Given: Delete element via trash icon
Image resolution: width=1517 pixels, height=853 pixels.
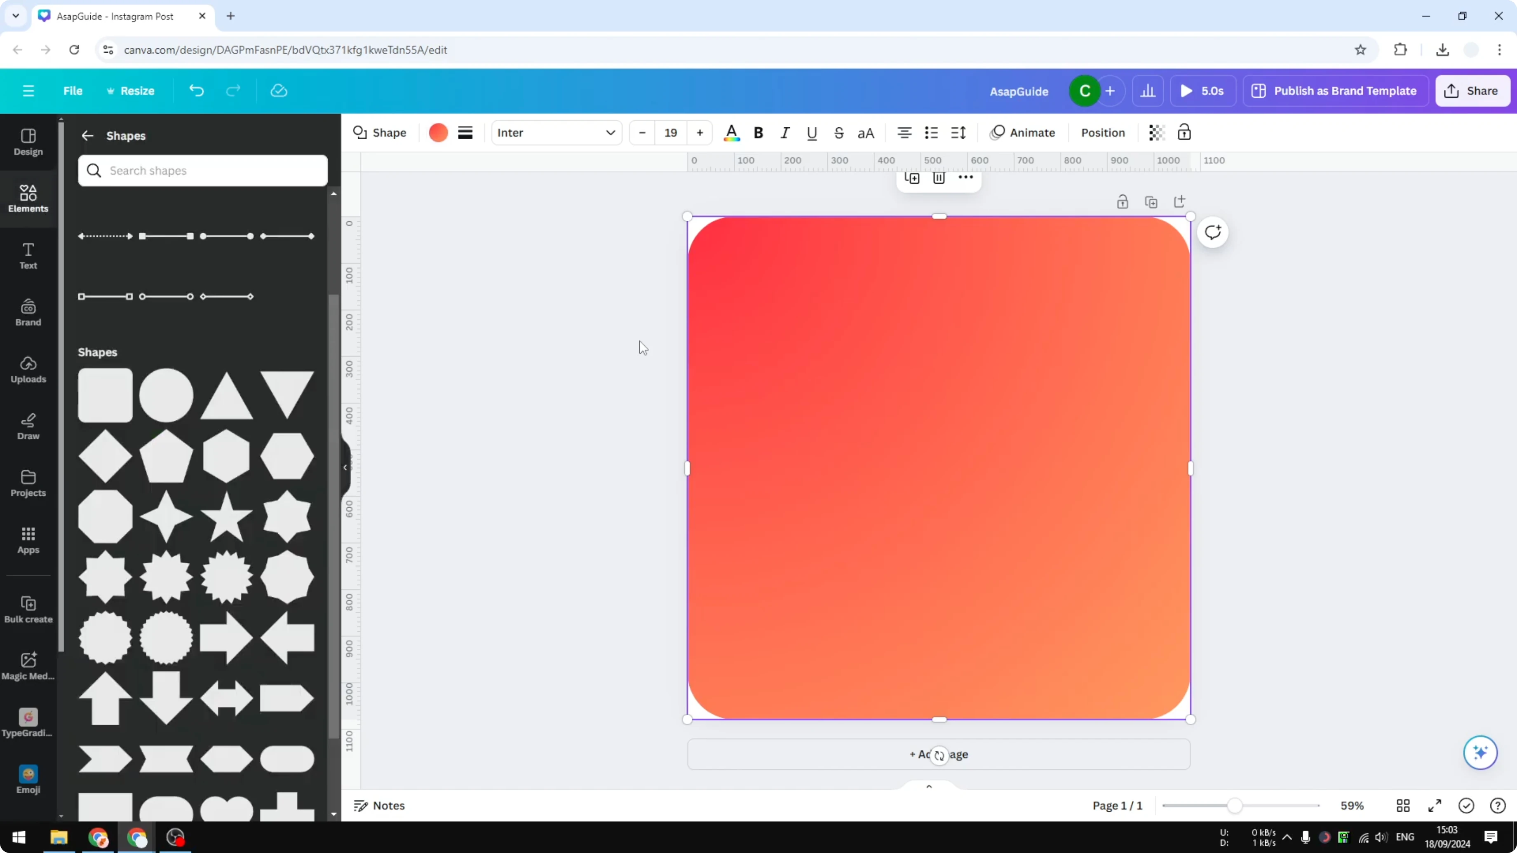Looking at the screenshot, I should (x=939, y=178).
